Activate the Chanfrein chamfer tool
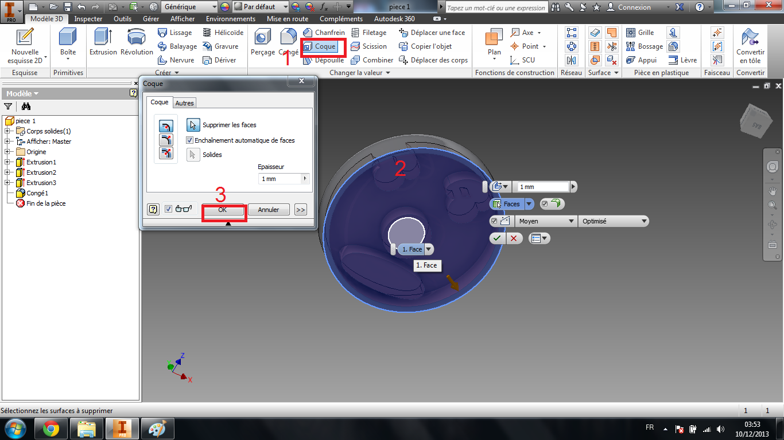Image resolution: width=784 pixels, height=440 pixels. tap(324, 33)
